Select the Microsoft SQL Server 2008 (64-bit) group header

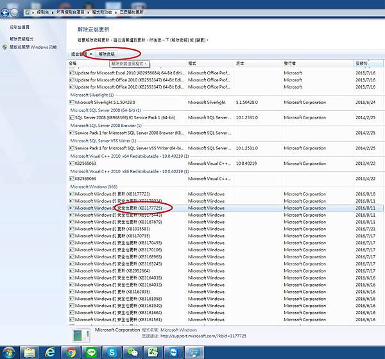coord(106,110)
